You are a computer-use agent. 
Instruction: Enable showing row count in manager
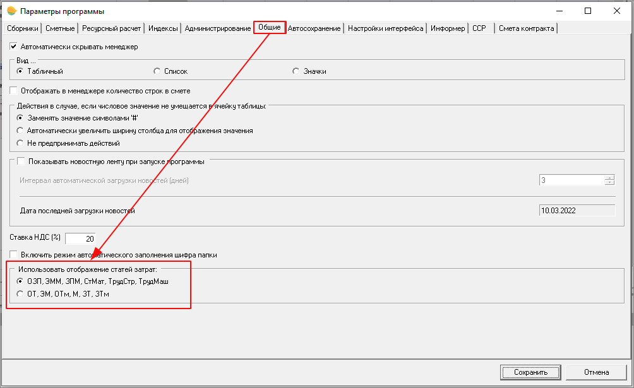[x=14, y=91]
